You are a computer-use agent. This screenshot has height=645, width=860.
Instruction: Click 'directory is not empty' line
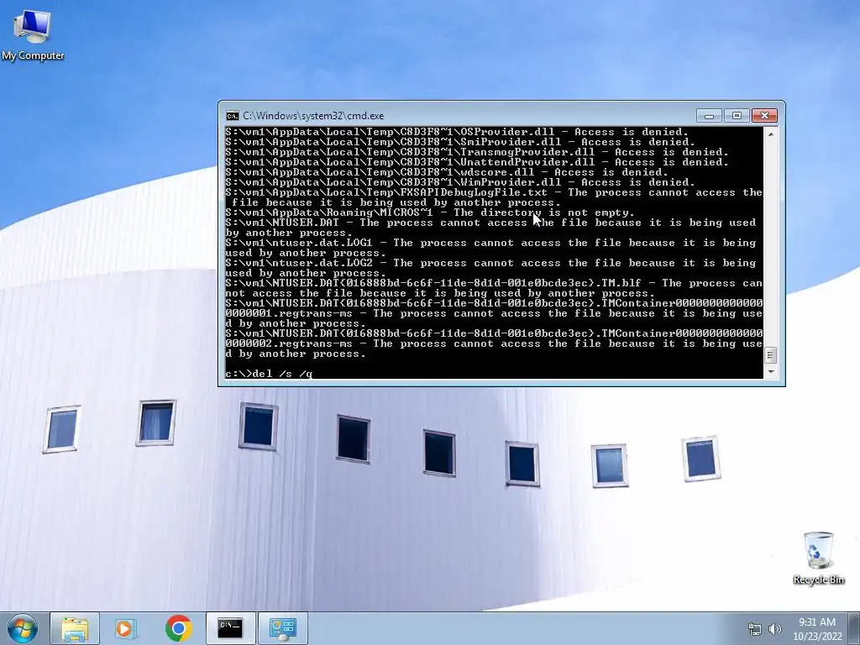pyautogui.click(x=429, y=212)
